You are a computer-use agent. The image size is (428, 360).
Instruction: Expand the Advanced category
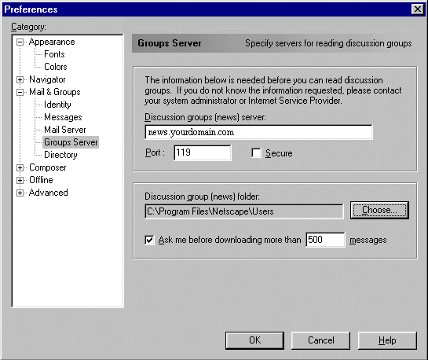click(x=20, y=193)
